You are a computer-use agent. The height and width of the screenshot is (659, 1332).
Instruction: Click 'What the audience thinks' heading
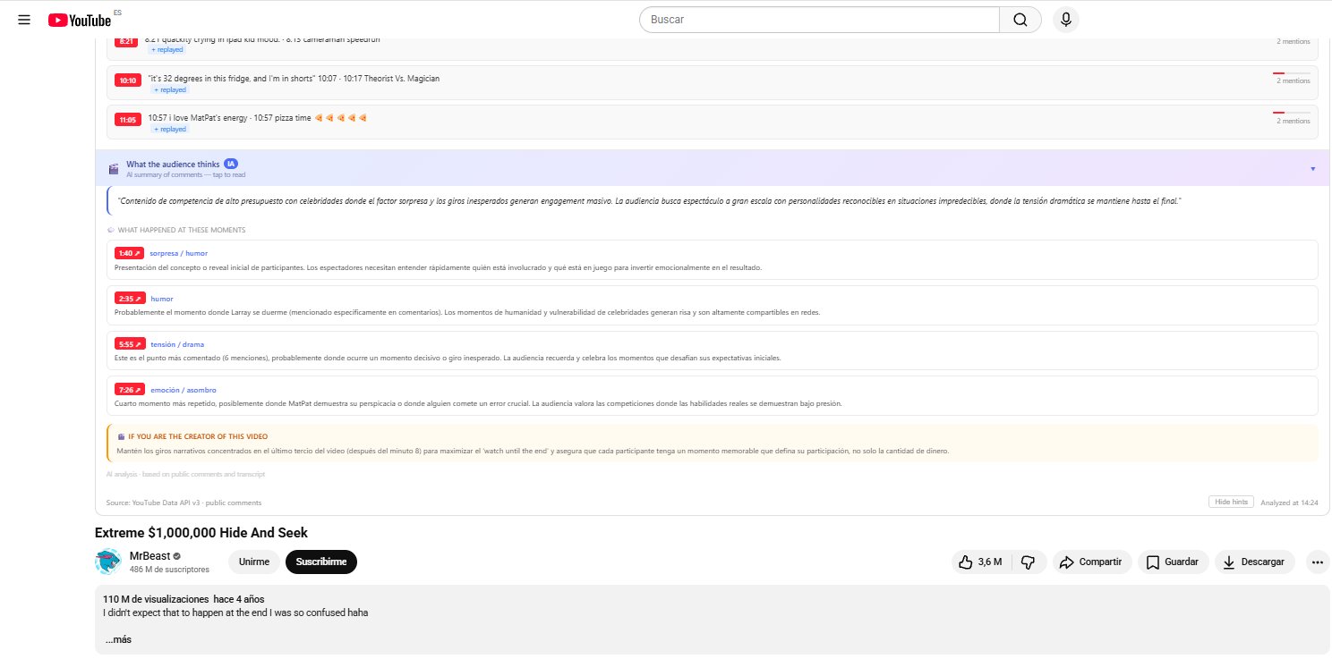pyautogui.click(x=173, y=165)
